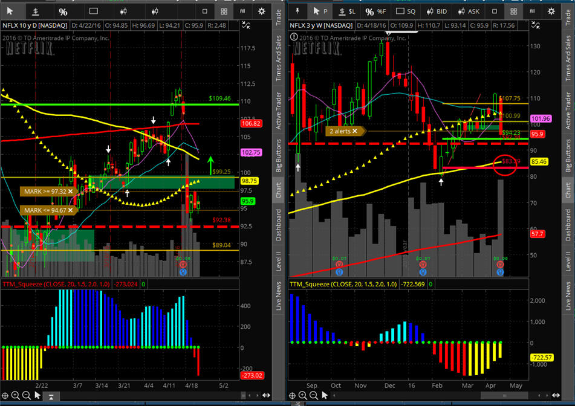575x406 pixels.
Task: Zoom out on the left chart
Action: point(27,395)
